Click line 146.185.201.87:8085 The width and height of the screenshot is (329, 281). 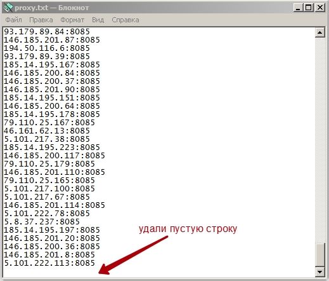pyautogui.click(x=52, y=40)
